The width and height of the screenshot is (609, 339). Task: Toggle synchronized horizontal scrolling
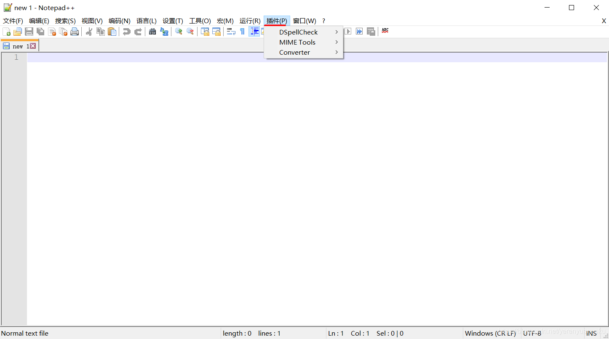216,31
